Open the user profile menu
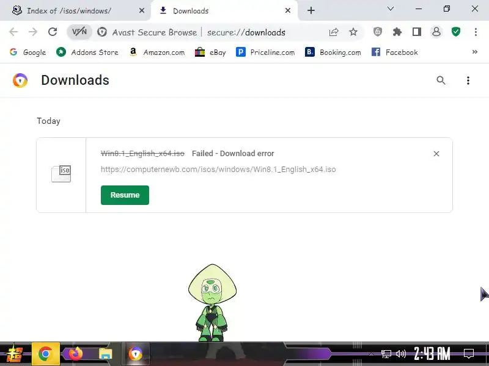Image resolution: width=489 pixels, height=366 pixels. point(436,32)
